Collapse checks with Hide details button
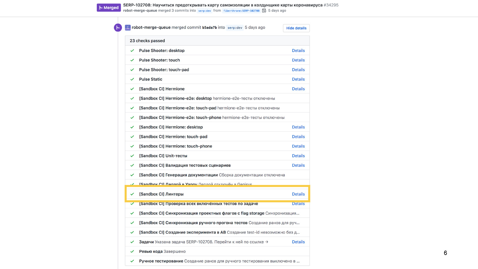 coord(296,28)
